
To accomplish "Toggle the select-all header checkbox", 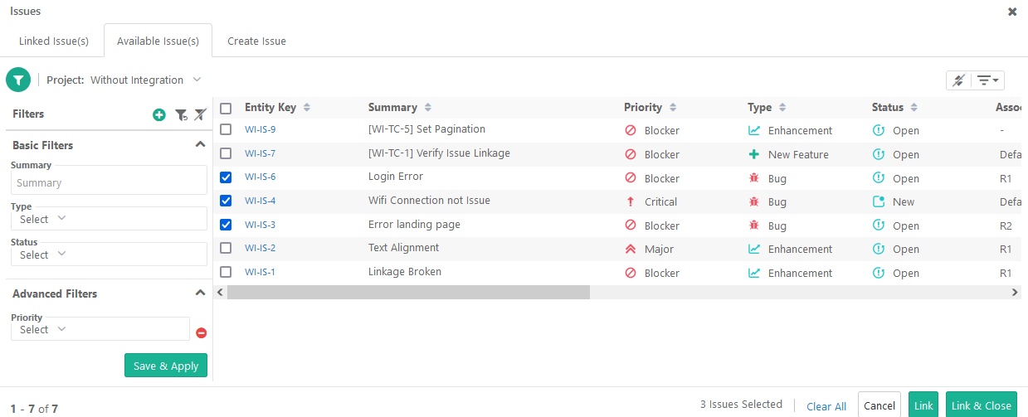I will point(226,108).
